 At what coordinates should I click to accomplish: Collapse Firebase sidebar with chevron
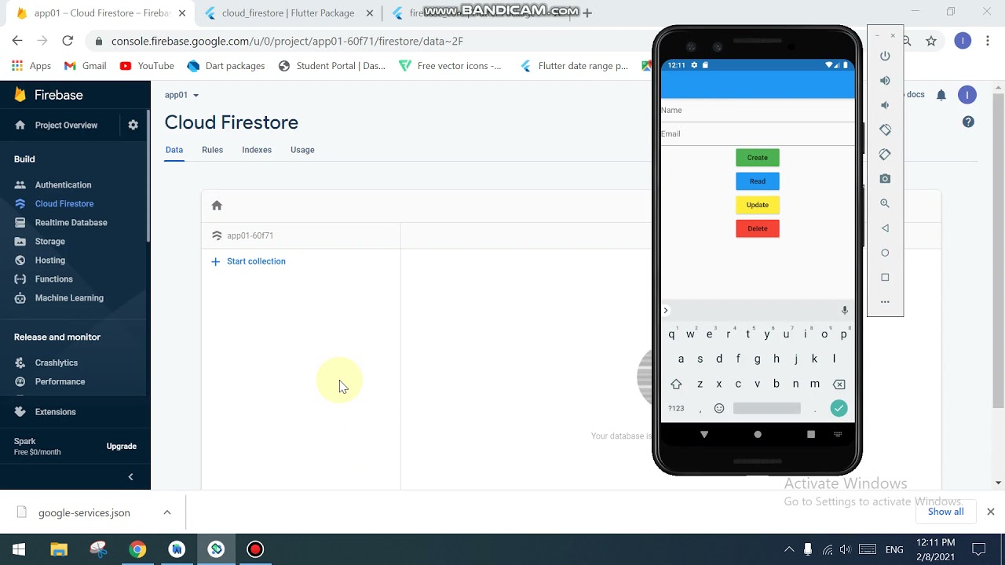pyautogui.click(x=130, y=476)
